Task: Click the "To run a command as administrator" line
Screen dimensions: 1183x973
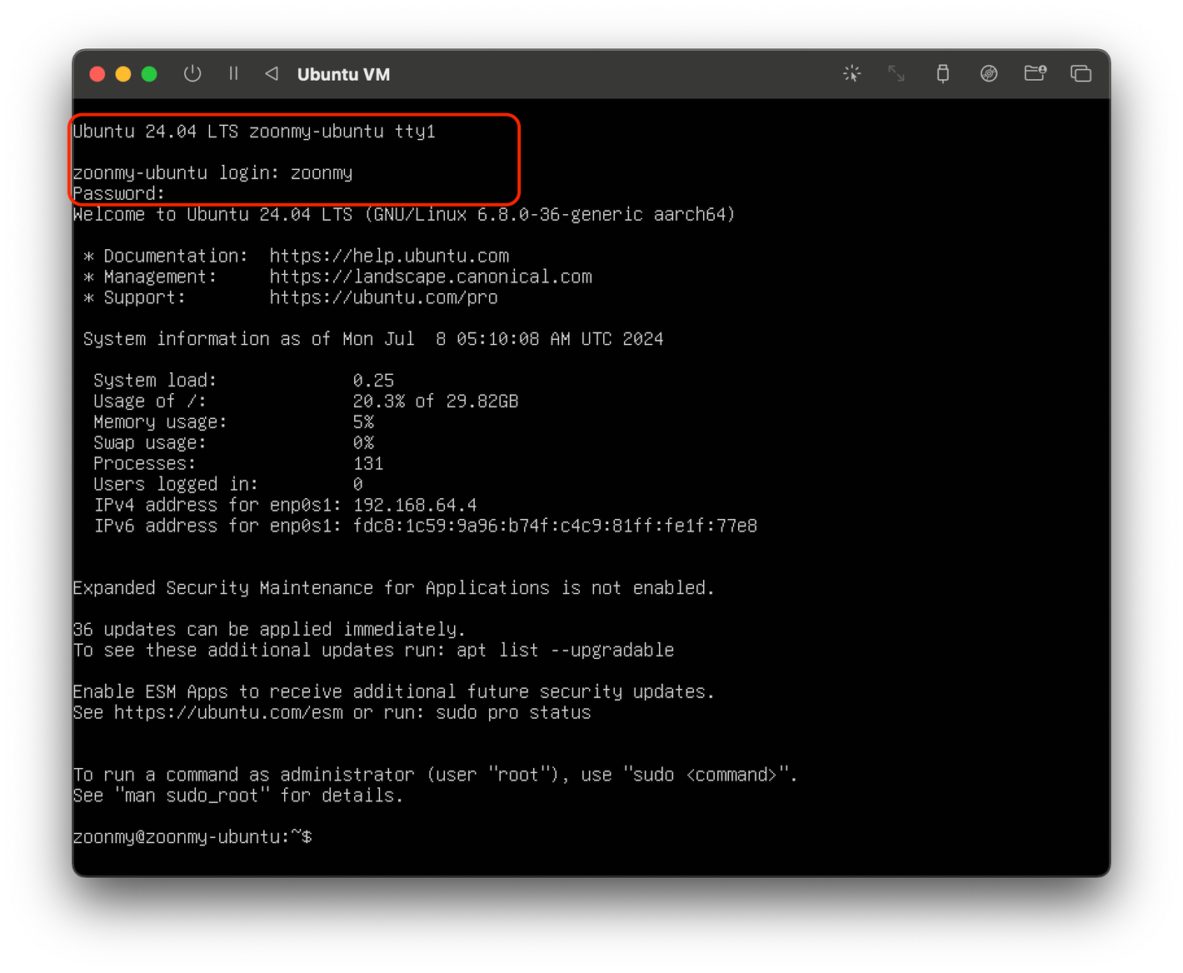Action: pyautogui.click(x=435, y=775)
